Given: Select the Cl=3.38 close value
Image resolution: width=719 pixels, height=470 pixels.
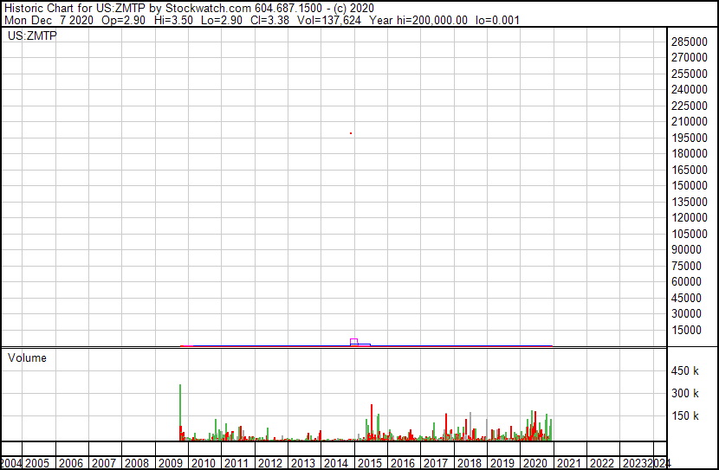Looking at the screenshot, I should [x=269, y=20].
